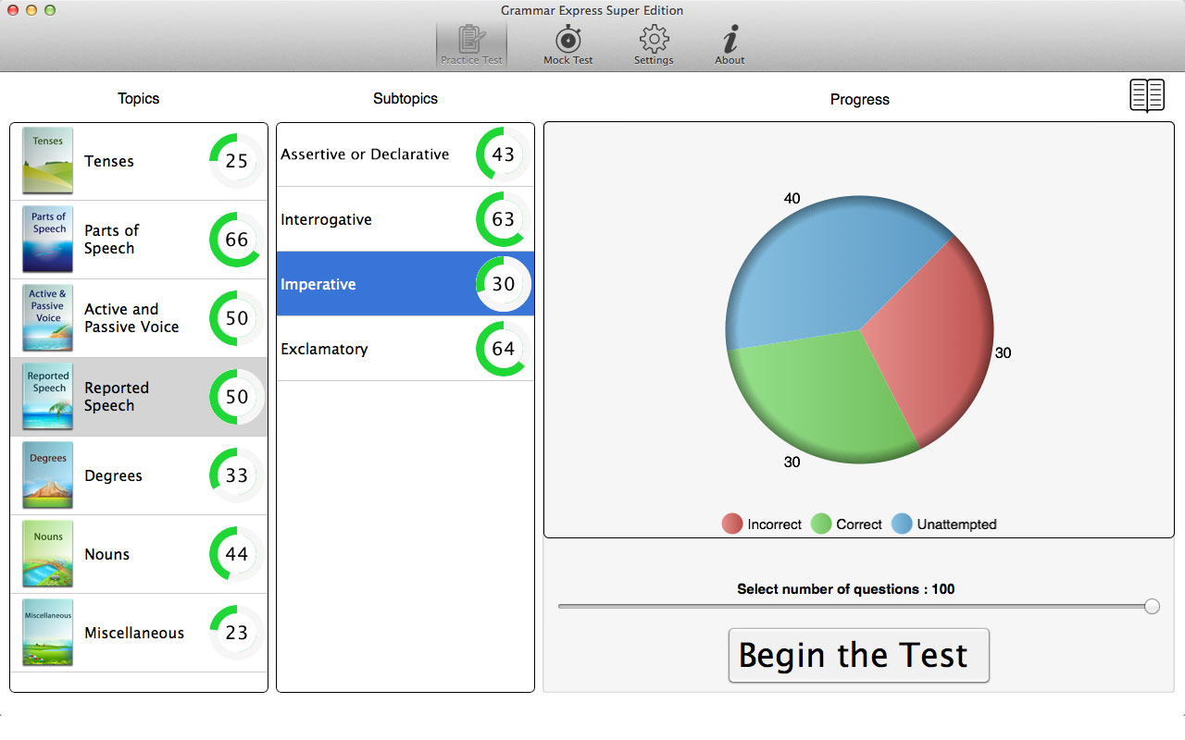The height and width of the screenshot is (740, 1185).
Task: Select the Active and Passive Voice topic
Action: (x=131, y=318)
